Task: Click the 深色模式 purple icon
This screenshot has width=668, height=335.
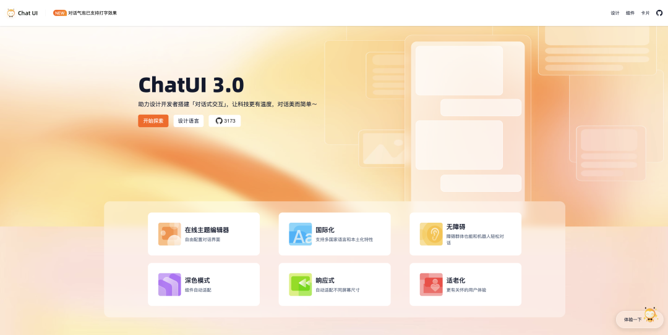Action: point(169,284)
